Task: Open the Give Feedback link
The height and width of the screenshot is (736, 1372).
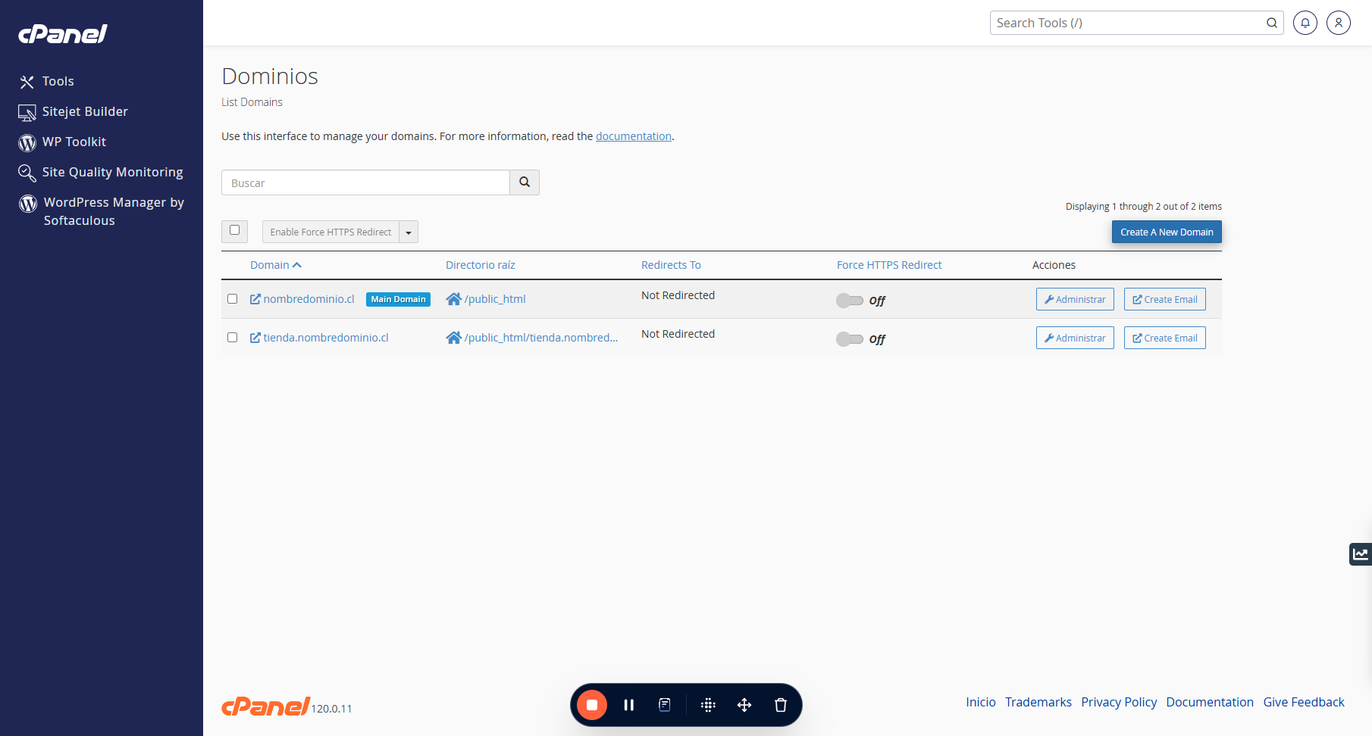Action: click(x=1304, y=702)
